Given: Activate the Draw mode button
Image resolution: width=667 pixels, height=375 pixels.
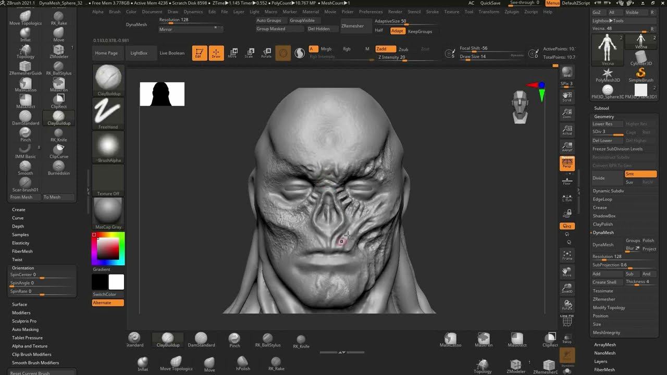Looking at the screenshot, I should click(x=216, y=53).
